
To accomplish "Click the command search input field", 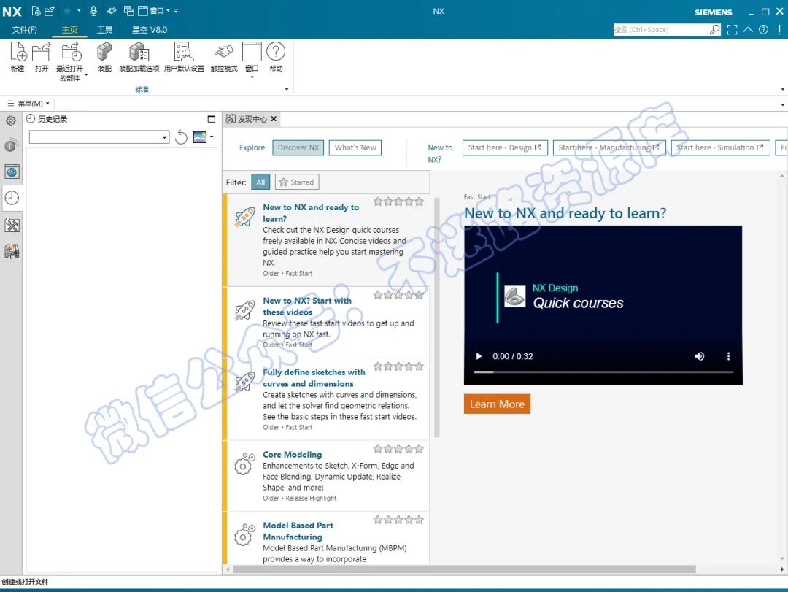I will pyautogui.click(x=660, y=30).
